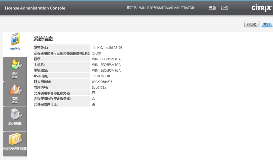Click the 以太网地址 label

(x=43, y=82)
